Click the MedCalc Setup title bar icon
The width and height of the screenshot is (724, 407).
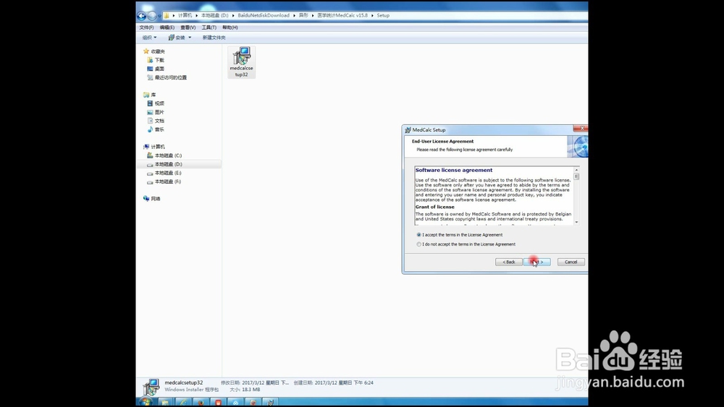(408, 130)
